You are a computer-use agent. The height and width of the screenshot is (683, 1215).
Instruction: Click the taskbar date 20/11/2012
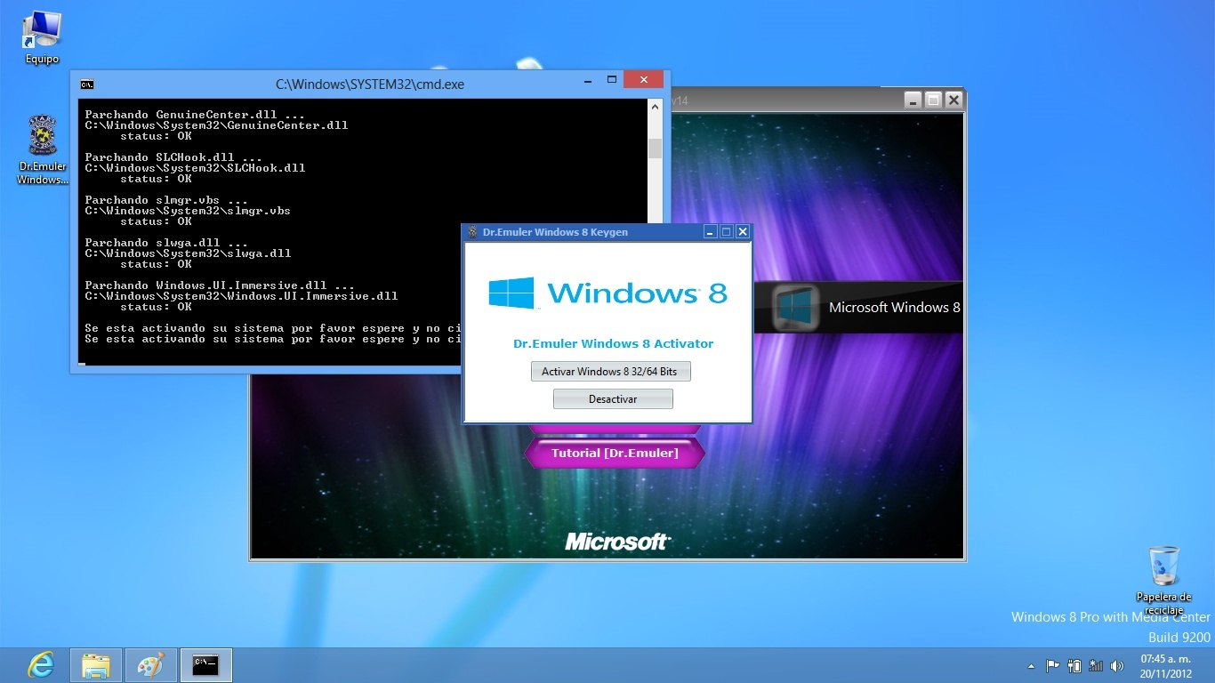(1166, 673)
